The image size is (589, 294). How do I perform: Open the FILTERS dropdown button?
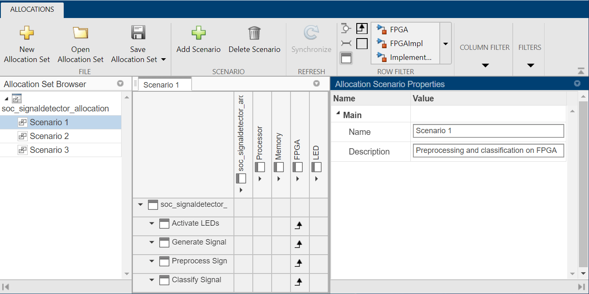click(x=530, y=65)
